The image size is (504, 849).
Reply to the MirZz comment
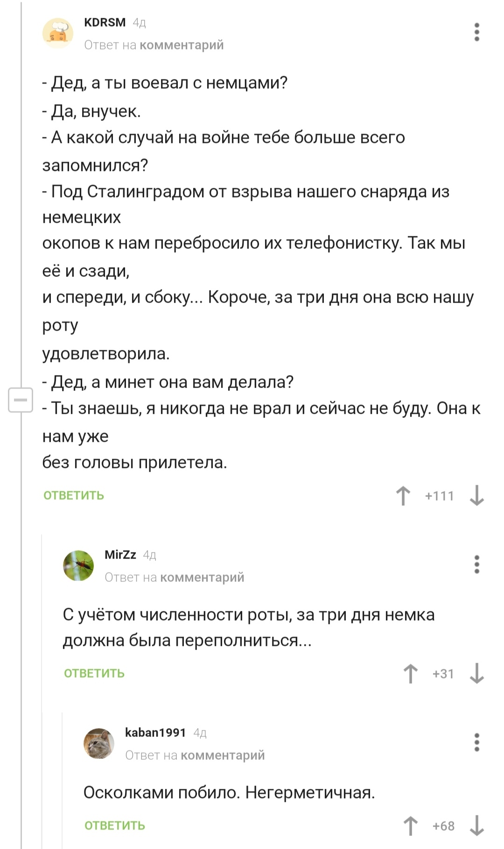tap(94, 673)
